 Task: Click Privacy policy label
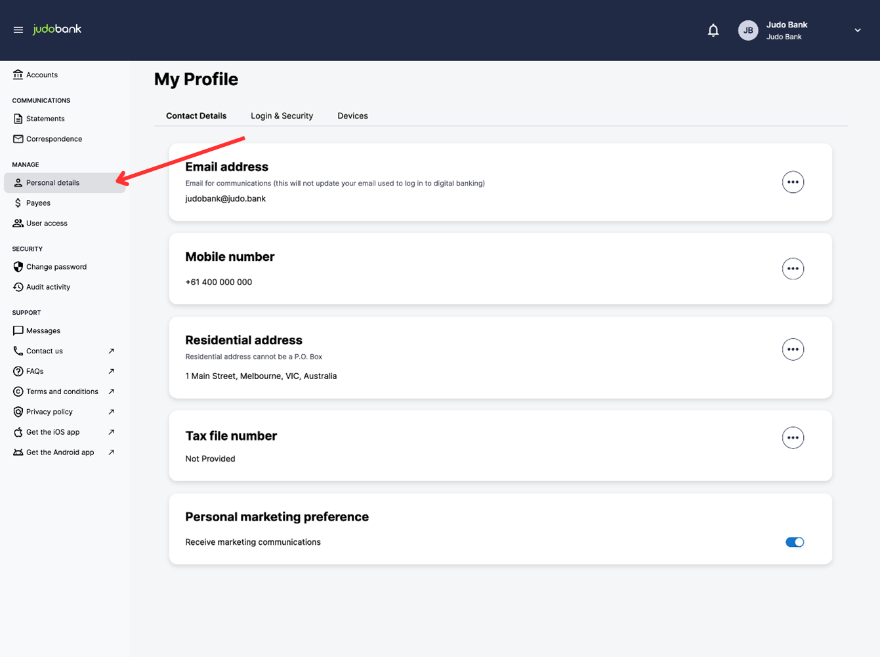49,412
